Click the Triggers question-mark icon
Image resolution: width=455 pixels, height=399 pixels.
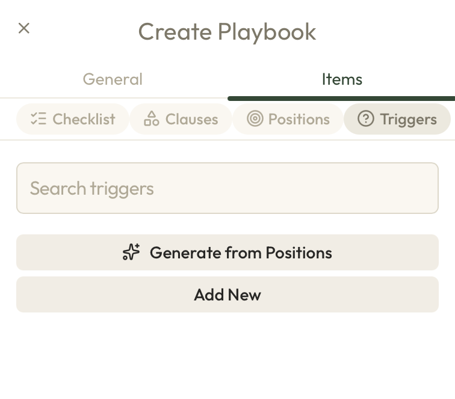[366, 118]
